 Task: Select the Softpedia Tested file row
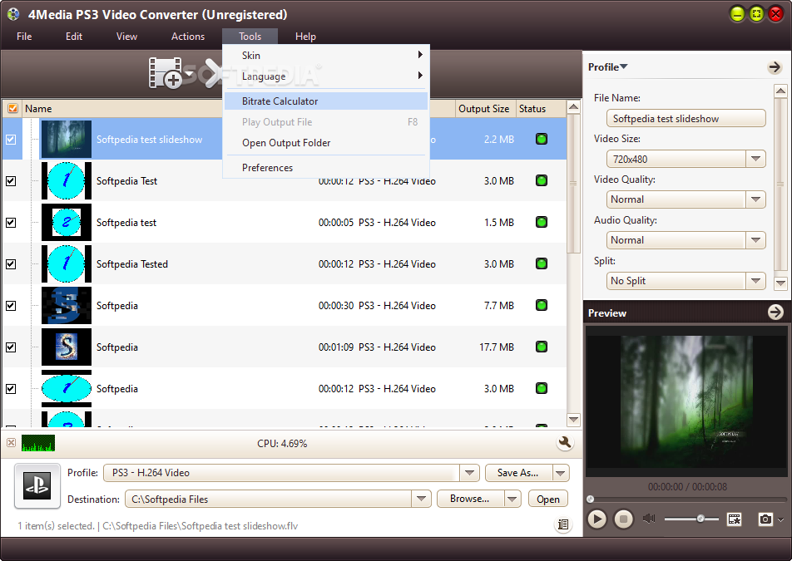click(285, 263)
